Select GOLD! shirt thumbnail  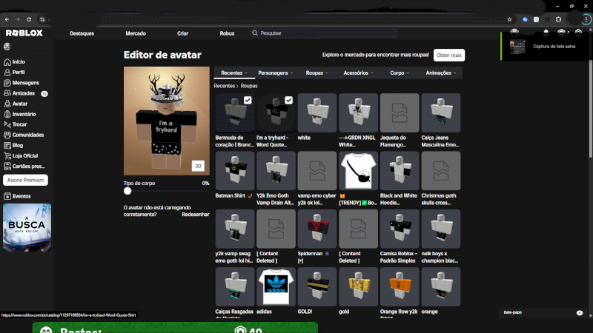click(317, 286)
